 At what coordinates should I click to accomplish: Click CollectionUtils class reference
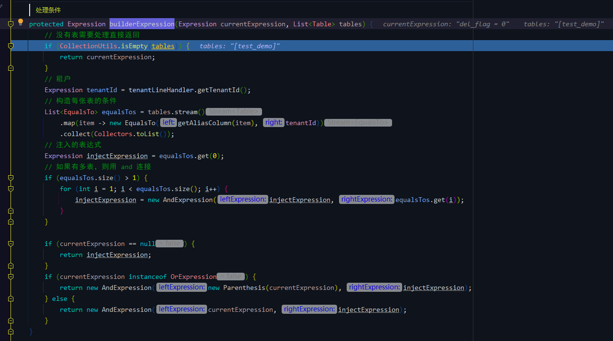point(88,46)
